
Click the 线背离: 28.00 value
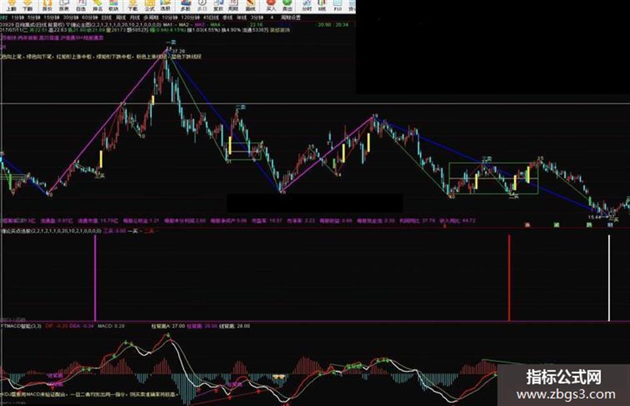click(234, 326)
